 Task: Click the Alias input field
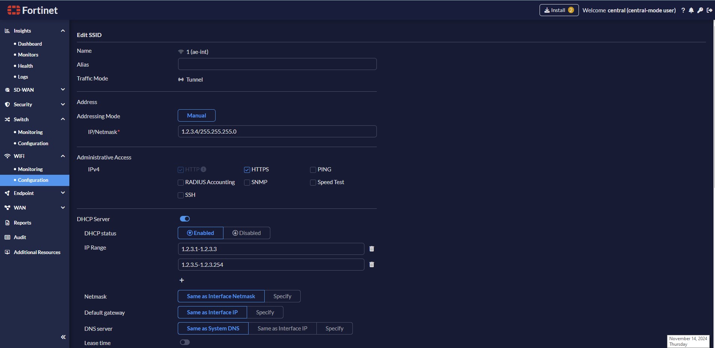(277, 64)
